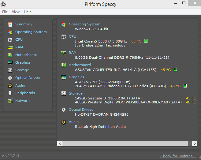Click the CPU heading link in summary
Image resolution: width=201 pixels, height=160 pixels.
pyautogui.click(x=73, y=36)
